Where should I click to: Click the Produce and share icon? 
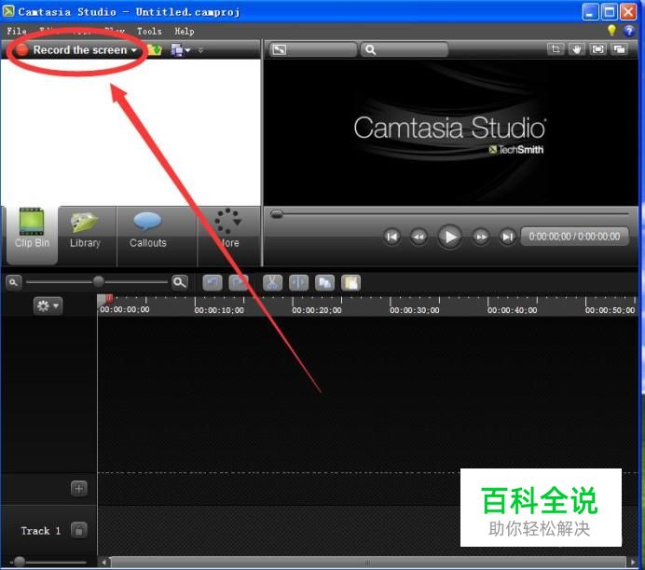tap(177, 50)
